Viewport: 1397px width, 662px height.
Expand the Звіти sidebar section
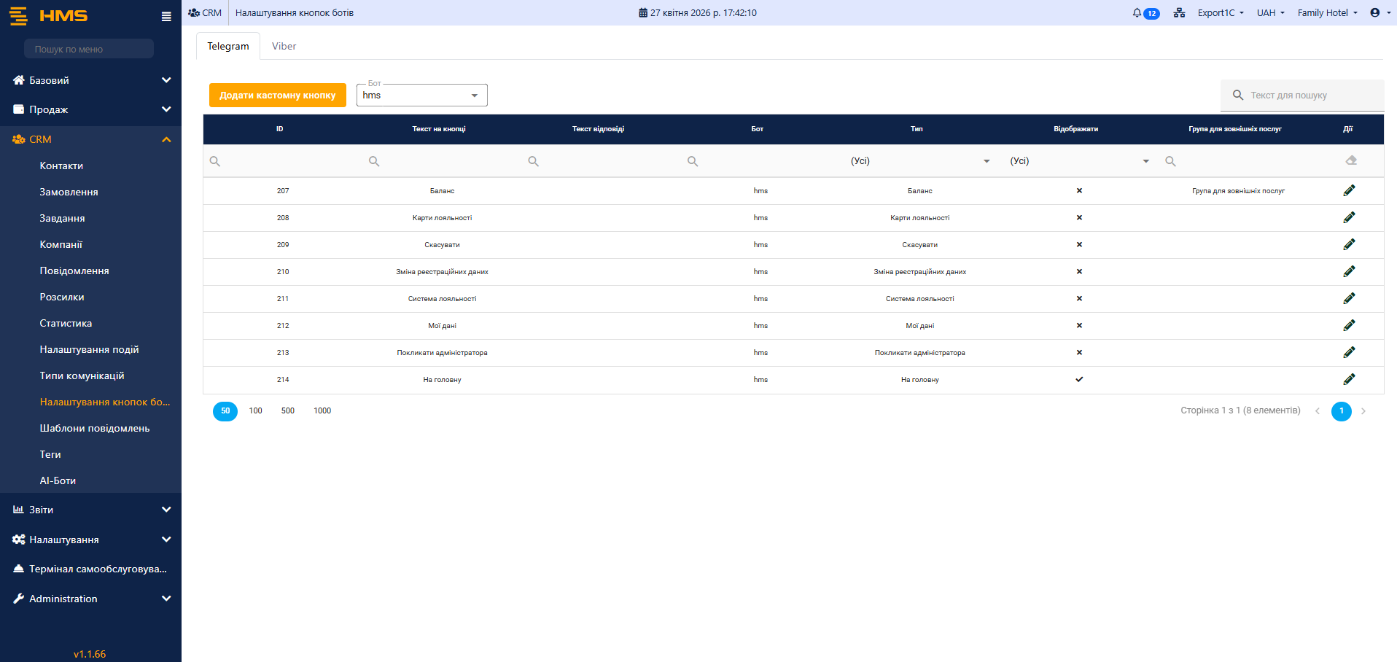(90, 510)
